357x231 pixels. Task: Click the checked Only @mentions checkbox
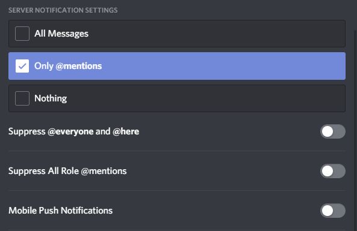(x=22, y=66)
